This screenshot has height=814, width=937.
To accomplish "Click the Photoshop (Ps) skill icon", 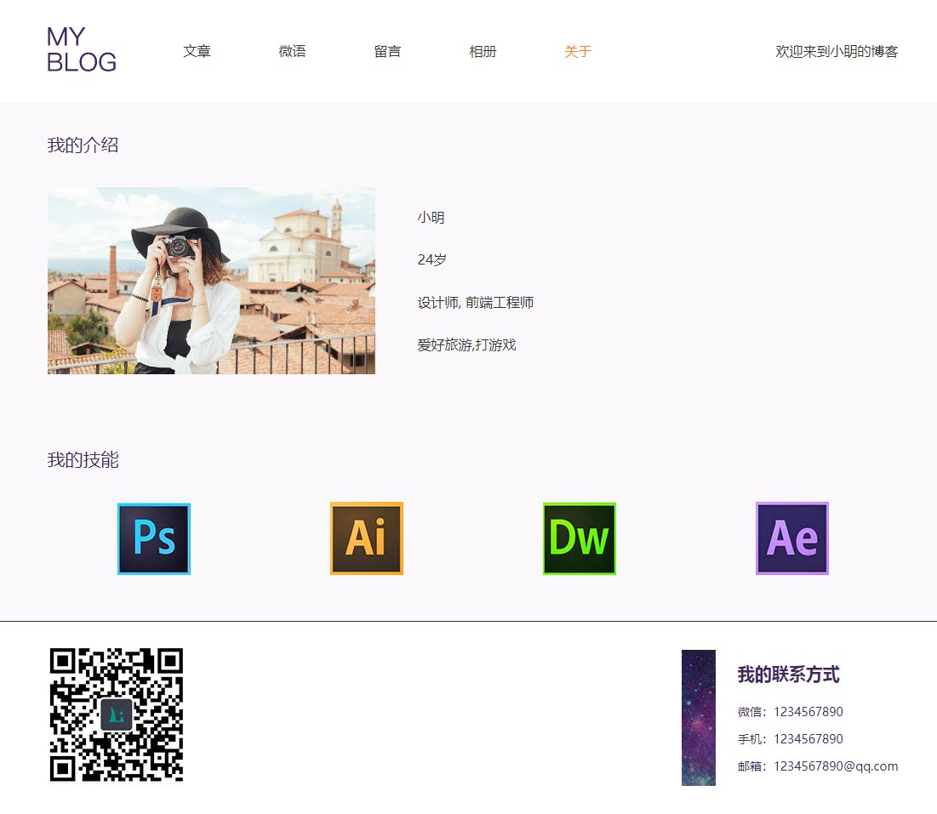I will [154, 538].
